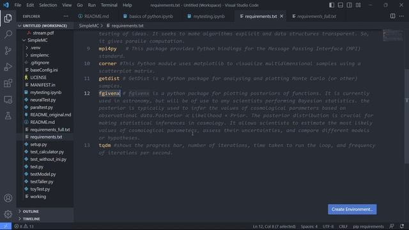Open the Search view

[8, 34]
